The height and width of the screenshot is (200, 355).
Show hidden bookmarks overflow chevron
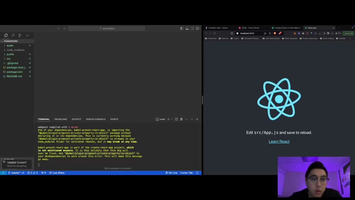tap(350, 39)
